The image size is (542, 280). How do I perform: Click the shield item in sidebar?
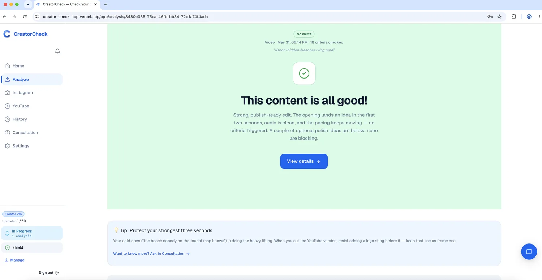pyautogui.click(x=32, y=247)
